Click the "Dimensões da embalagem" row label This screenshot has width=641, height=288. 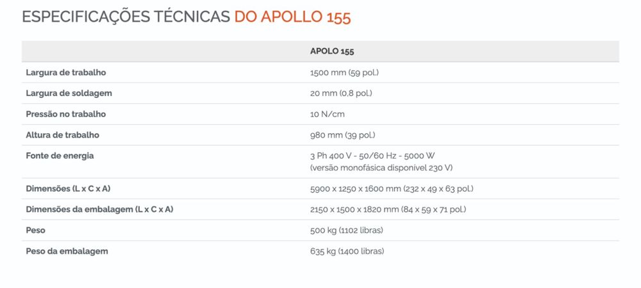[99, 209]
